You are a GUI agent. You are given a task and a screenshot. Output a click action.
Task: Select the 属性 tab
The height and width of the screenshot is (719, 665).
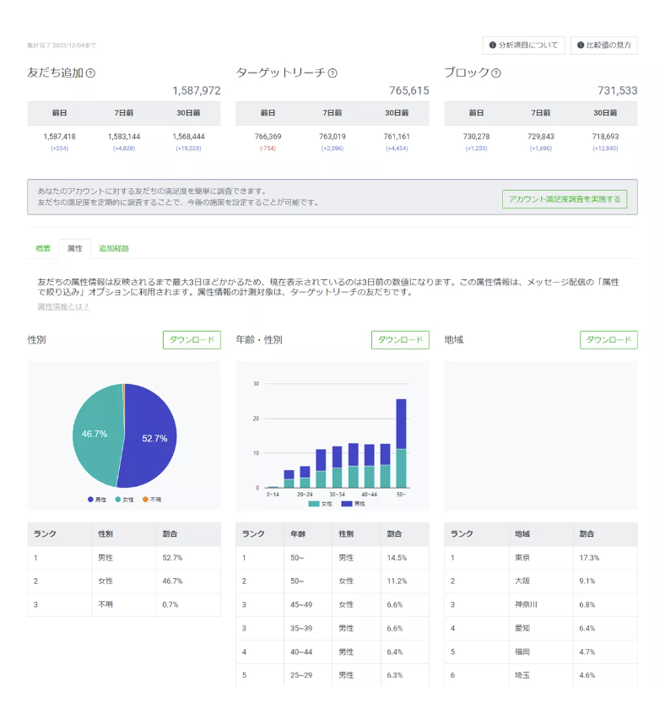click(x=75, y=248)
